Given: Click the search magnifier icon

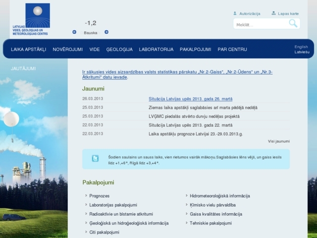Looking at the screenshot, I should pos(293,23).
